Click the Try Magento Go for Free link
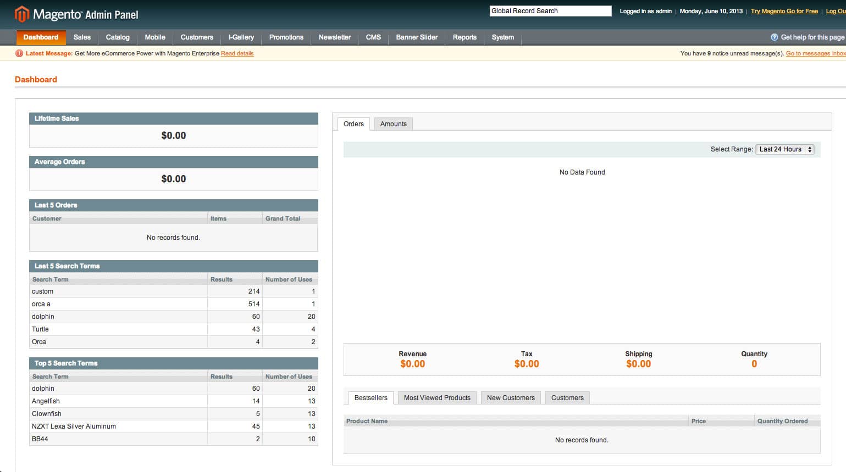 pyautogui.click(x=784, y=11)
